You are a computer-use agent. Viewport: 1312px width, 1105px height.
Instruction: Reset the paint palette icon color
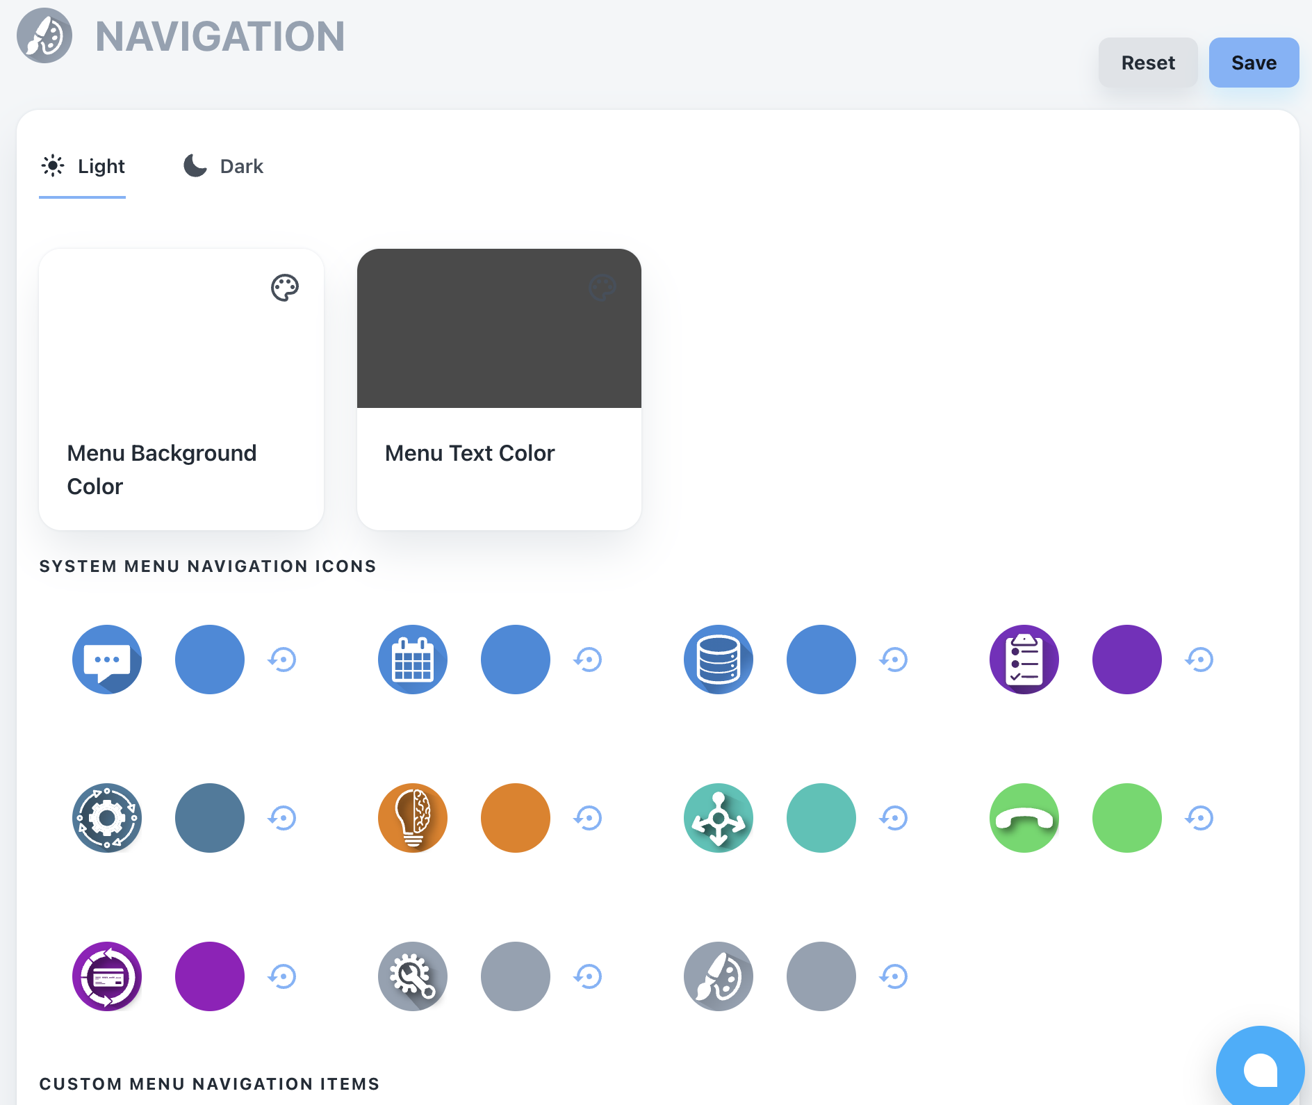pyautogui.click(x=894, y=976)
